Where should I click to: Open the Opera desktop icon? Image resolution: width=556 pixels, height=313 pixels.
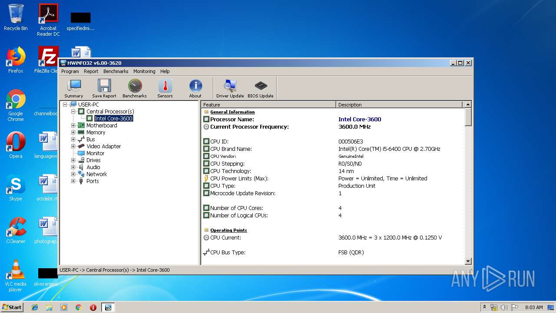[x=16, y=145]
